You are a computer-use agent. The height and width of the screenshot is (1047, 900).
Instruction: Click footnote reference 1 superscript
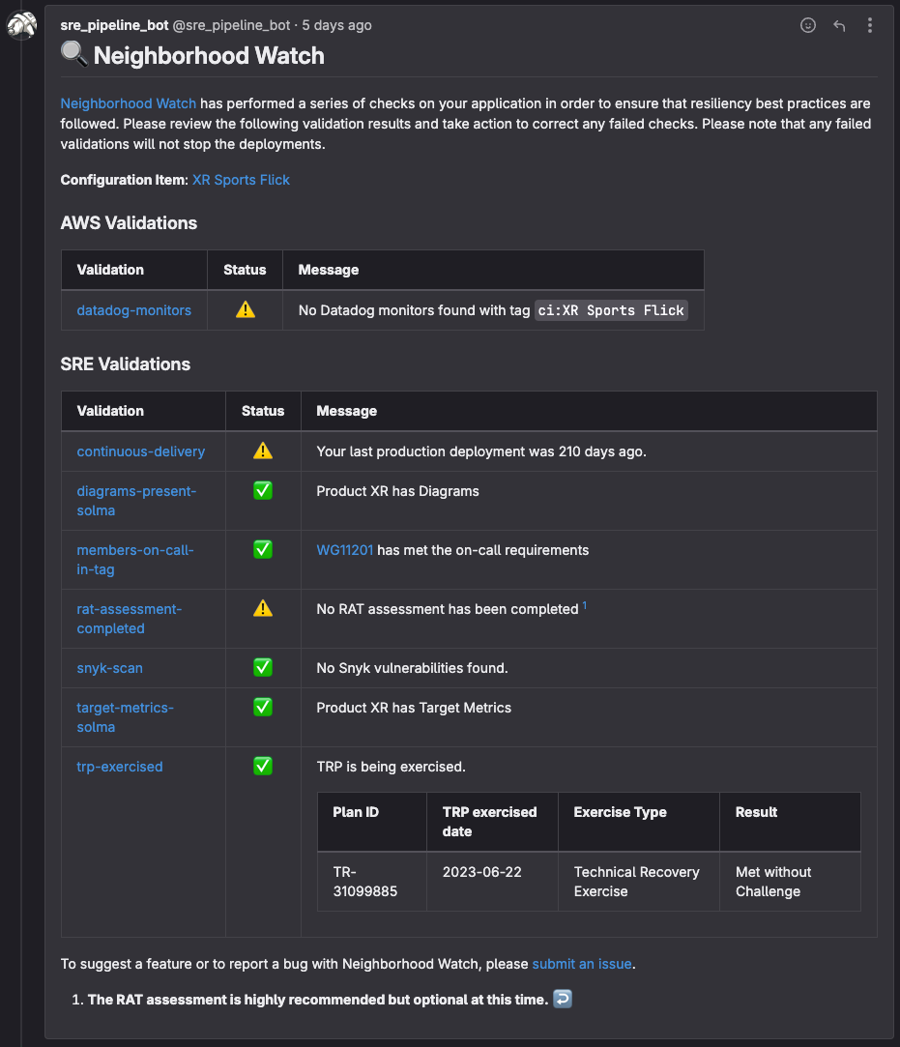pyautogui.click(x=585, y=605)
